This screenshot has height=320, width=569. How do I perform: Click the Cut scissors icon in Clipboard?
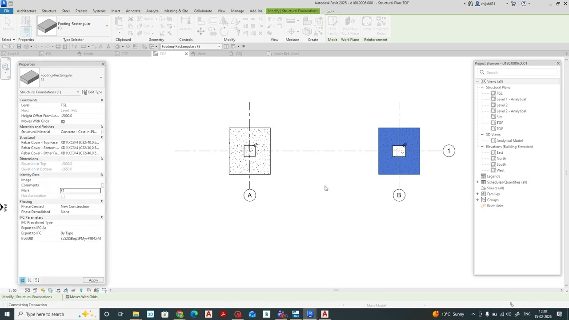(131, 19)
